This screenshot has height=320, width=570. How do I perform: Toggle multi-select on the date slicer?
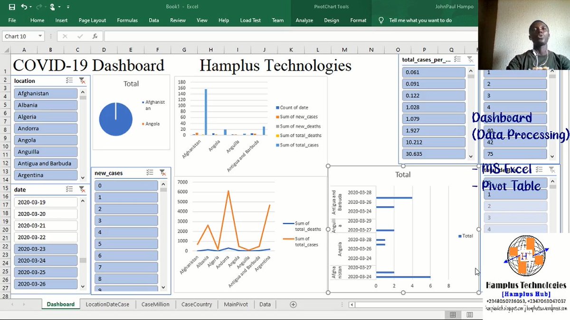pos(69,189)
